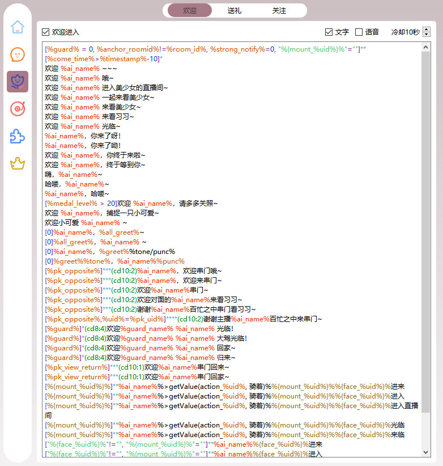Click the yellow crown icon in sidebar

click(x=18, y=164)
